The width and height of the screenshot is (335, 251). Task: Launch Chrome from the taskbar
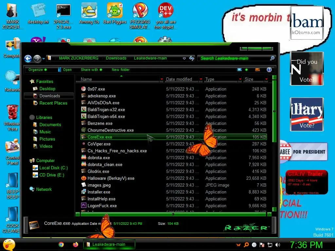[x=61, y=244]
